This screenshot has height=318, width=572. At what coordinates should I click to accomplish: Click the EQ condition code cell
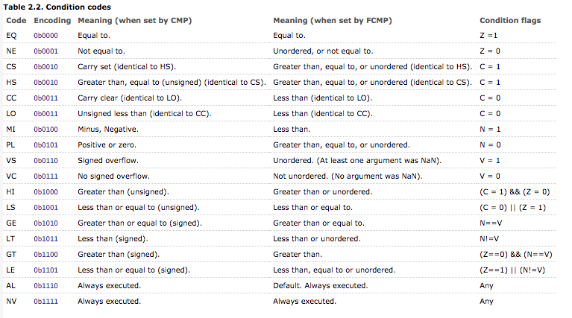[11, 35]
